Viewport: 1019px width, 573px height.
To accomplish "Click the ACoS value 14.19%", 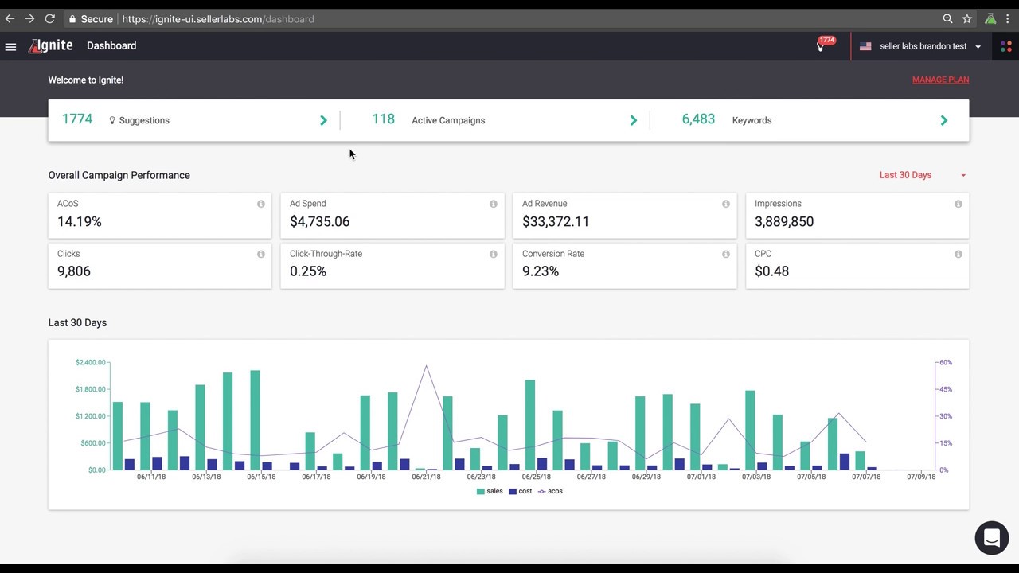I will pyautogui.click(x=80, y=222).
